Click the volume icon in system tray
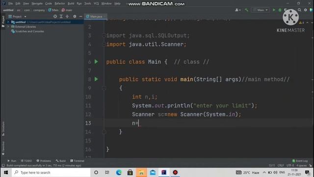Screen dimensions: 314x177 click(x=275, y=173)
